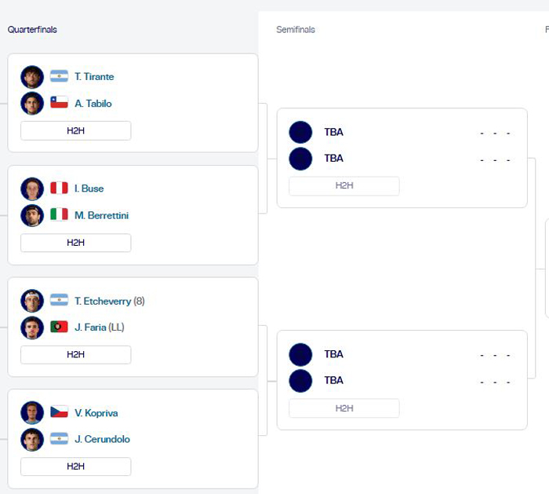Click V. Kopriva's Czech flag icon
The width and height of the screenshot is (549, 494).
(59, 412)
